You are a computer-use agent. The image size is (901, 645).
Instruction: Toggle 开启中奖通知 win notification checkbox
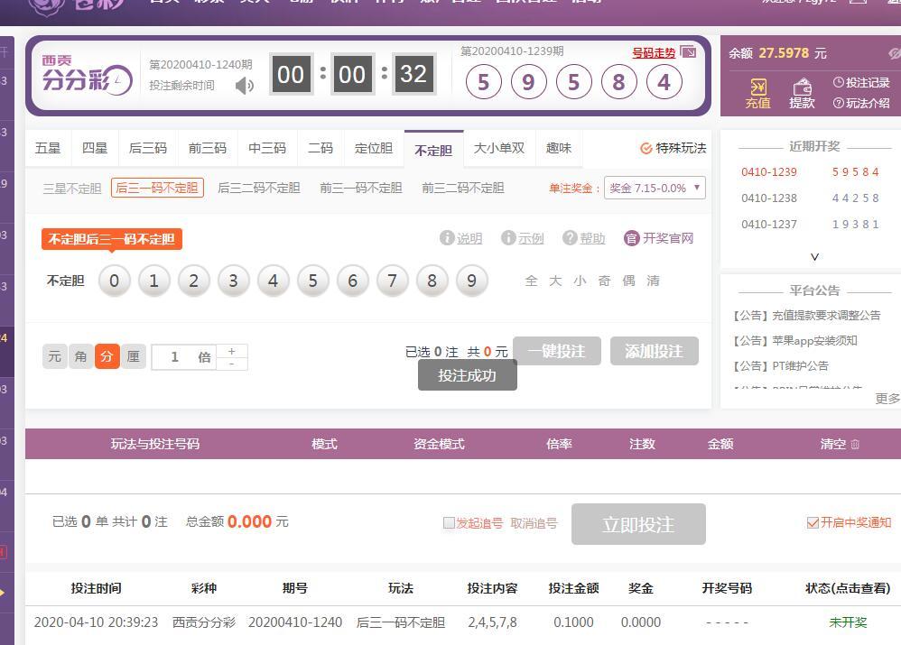tap(813, 523)
